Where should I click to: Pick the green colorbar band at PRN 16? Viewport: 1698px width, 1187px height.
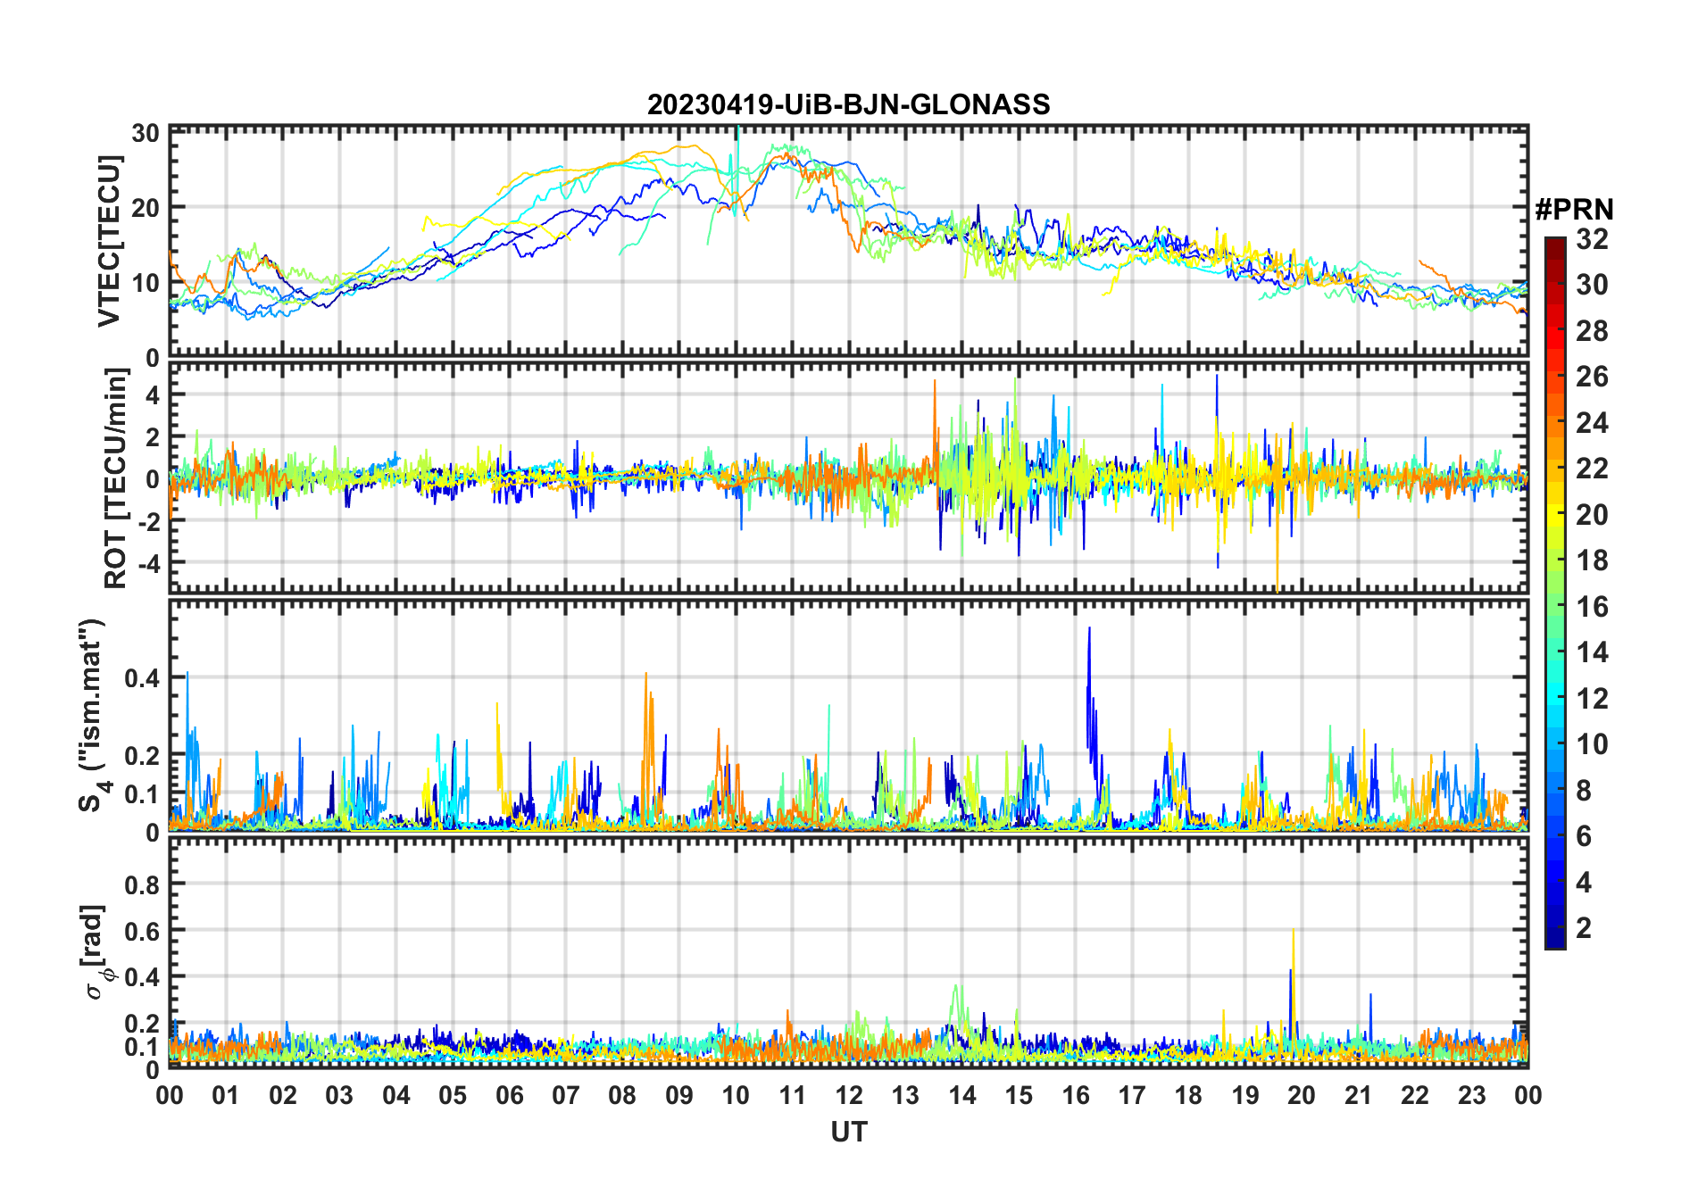1555,607
